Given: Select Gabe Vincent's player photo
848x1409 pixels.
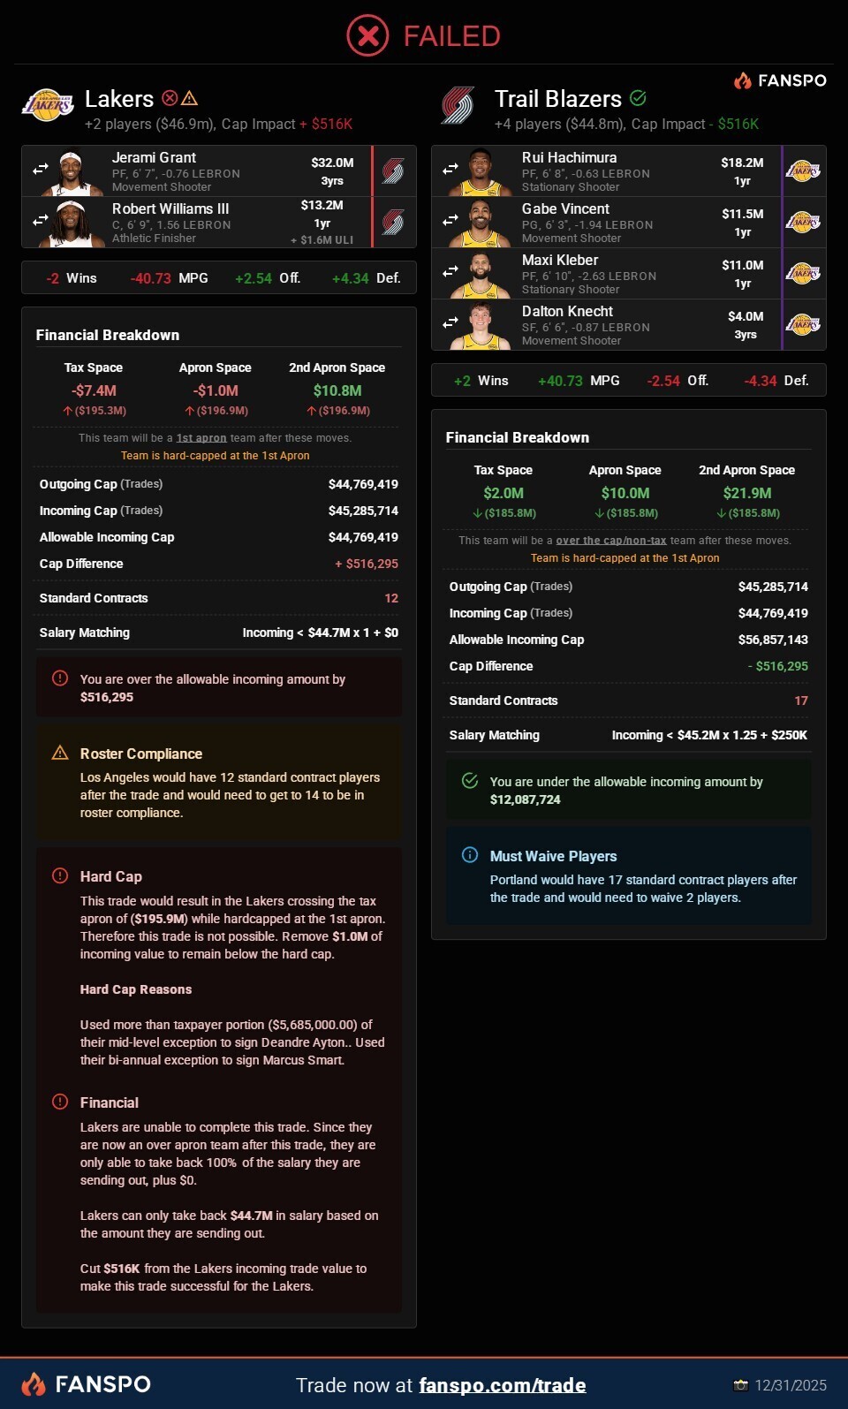Looking at the screenshot, I should [480, 223].
